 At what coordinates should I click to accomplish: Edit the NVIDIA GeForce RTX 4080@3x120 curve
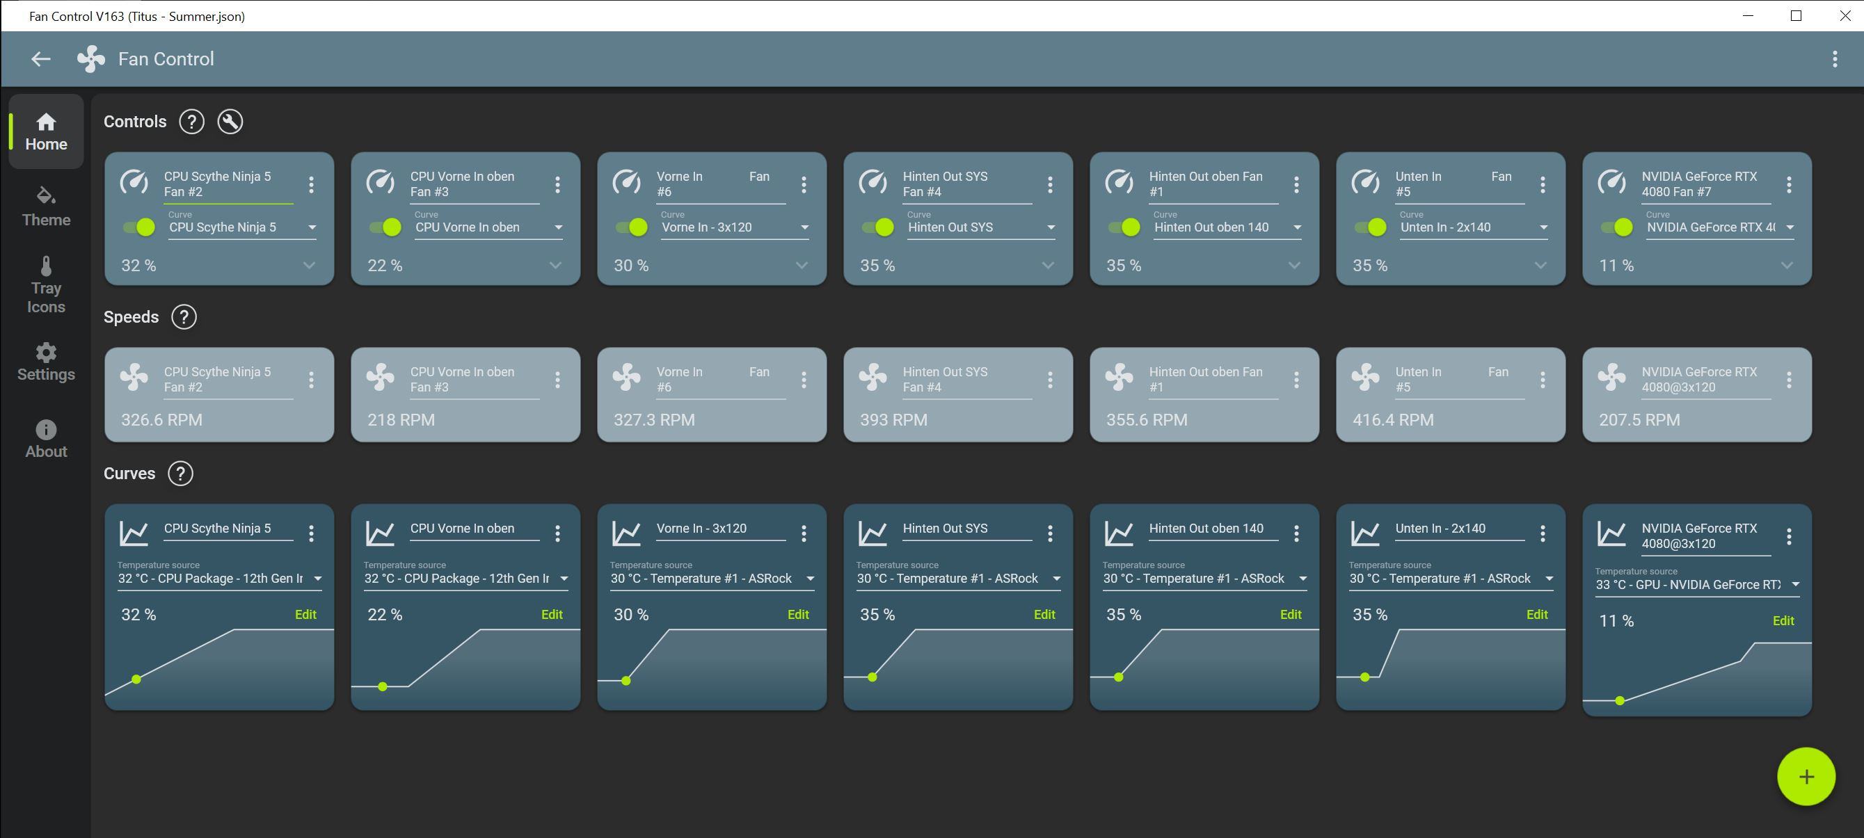[x=1783, y=620]
